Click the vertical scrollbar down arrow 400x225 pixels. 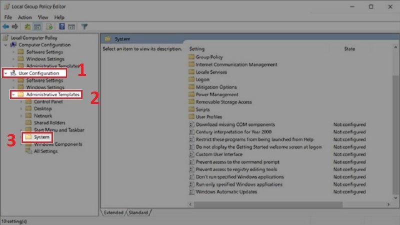click(x=395, y=197)
